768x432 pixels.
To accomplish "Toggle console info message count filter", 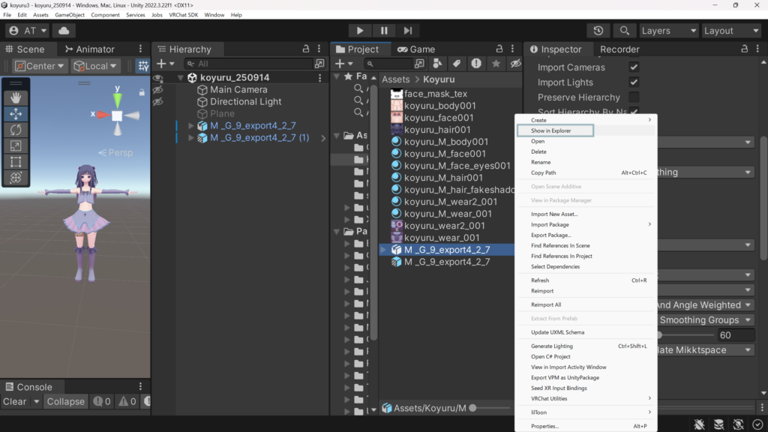I will pos(102,402).
